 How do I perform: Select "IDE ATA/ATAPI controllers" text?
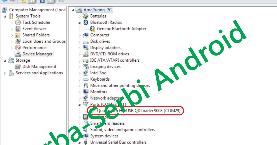pyautogui.click(x=115, y=60)
